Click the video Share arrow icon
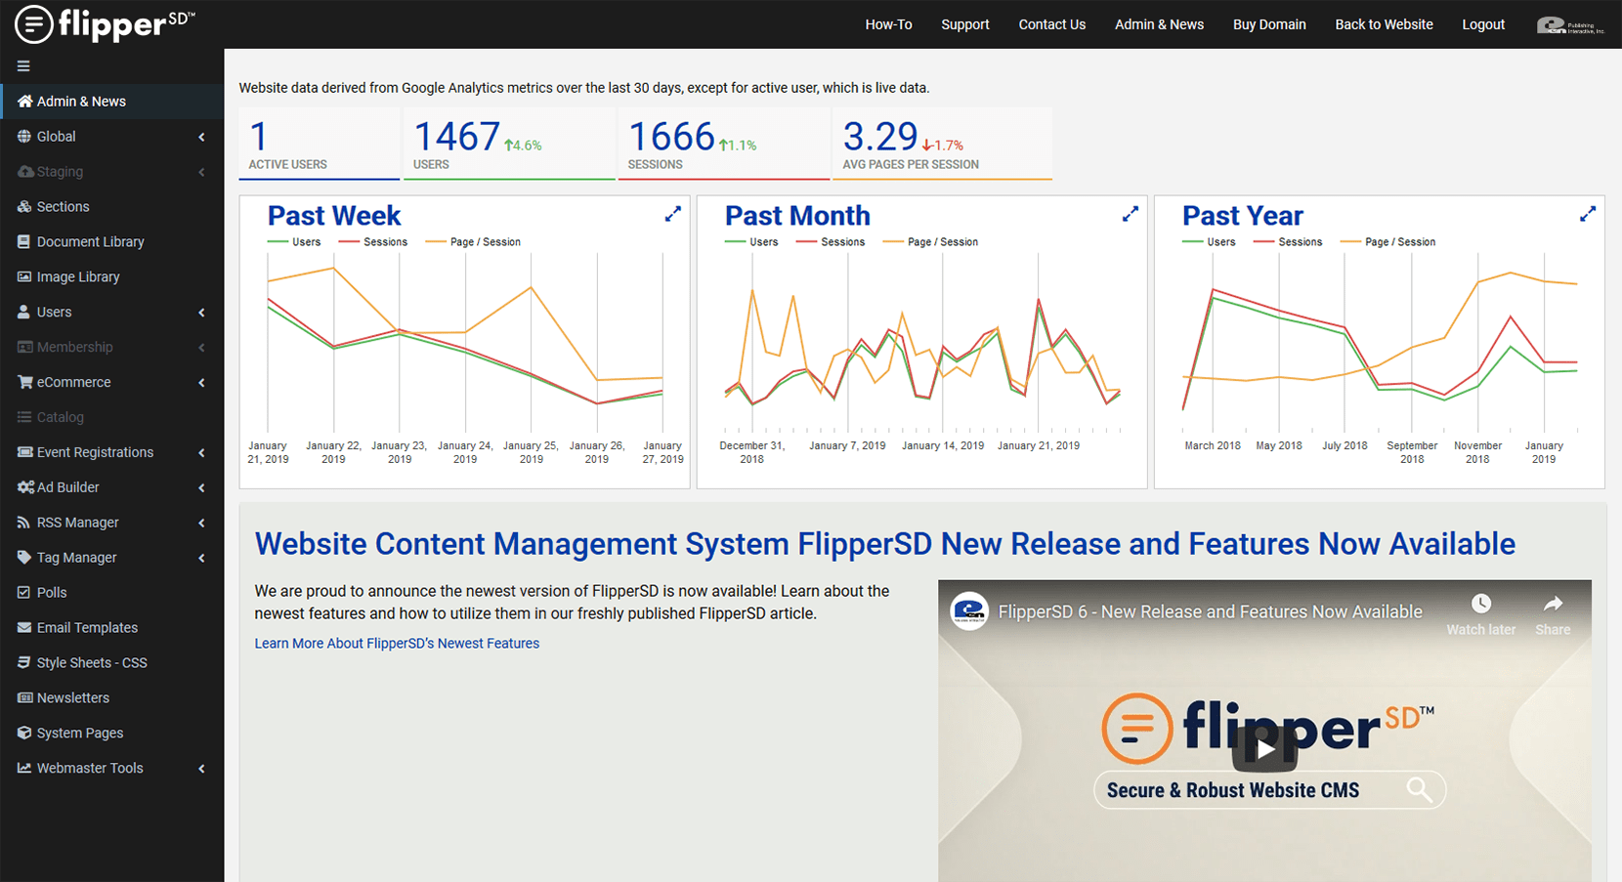 [x=1553, y=604]
